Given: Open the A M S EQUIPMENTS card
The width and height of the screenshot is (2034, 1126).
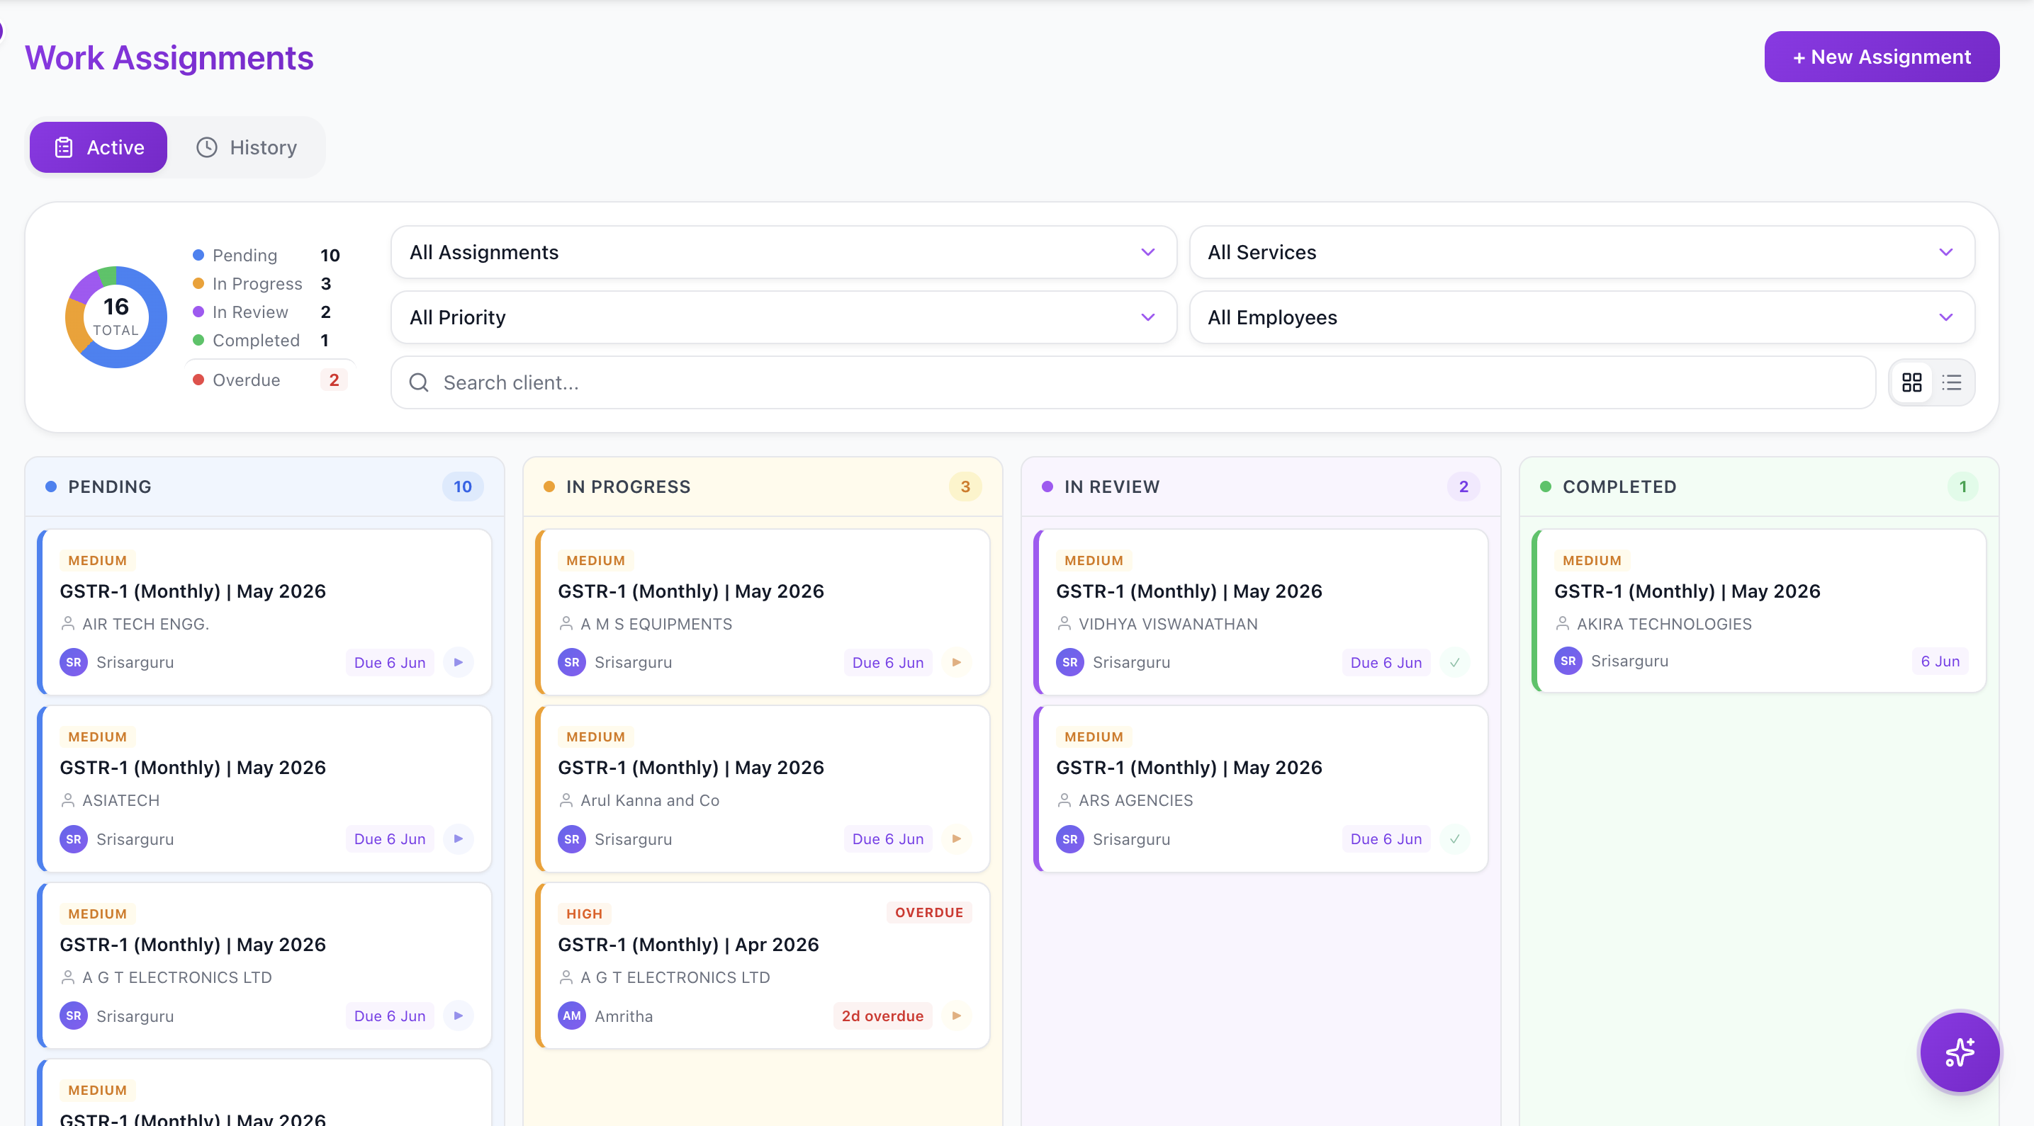Looking at the screenshot, I should pos(763,613).
